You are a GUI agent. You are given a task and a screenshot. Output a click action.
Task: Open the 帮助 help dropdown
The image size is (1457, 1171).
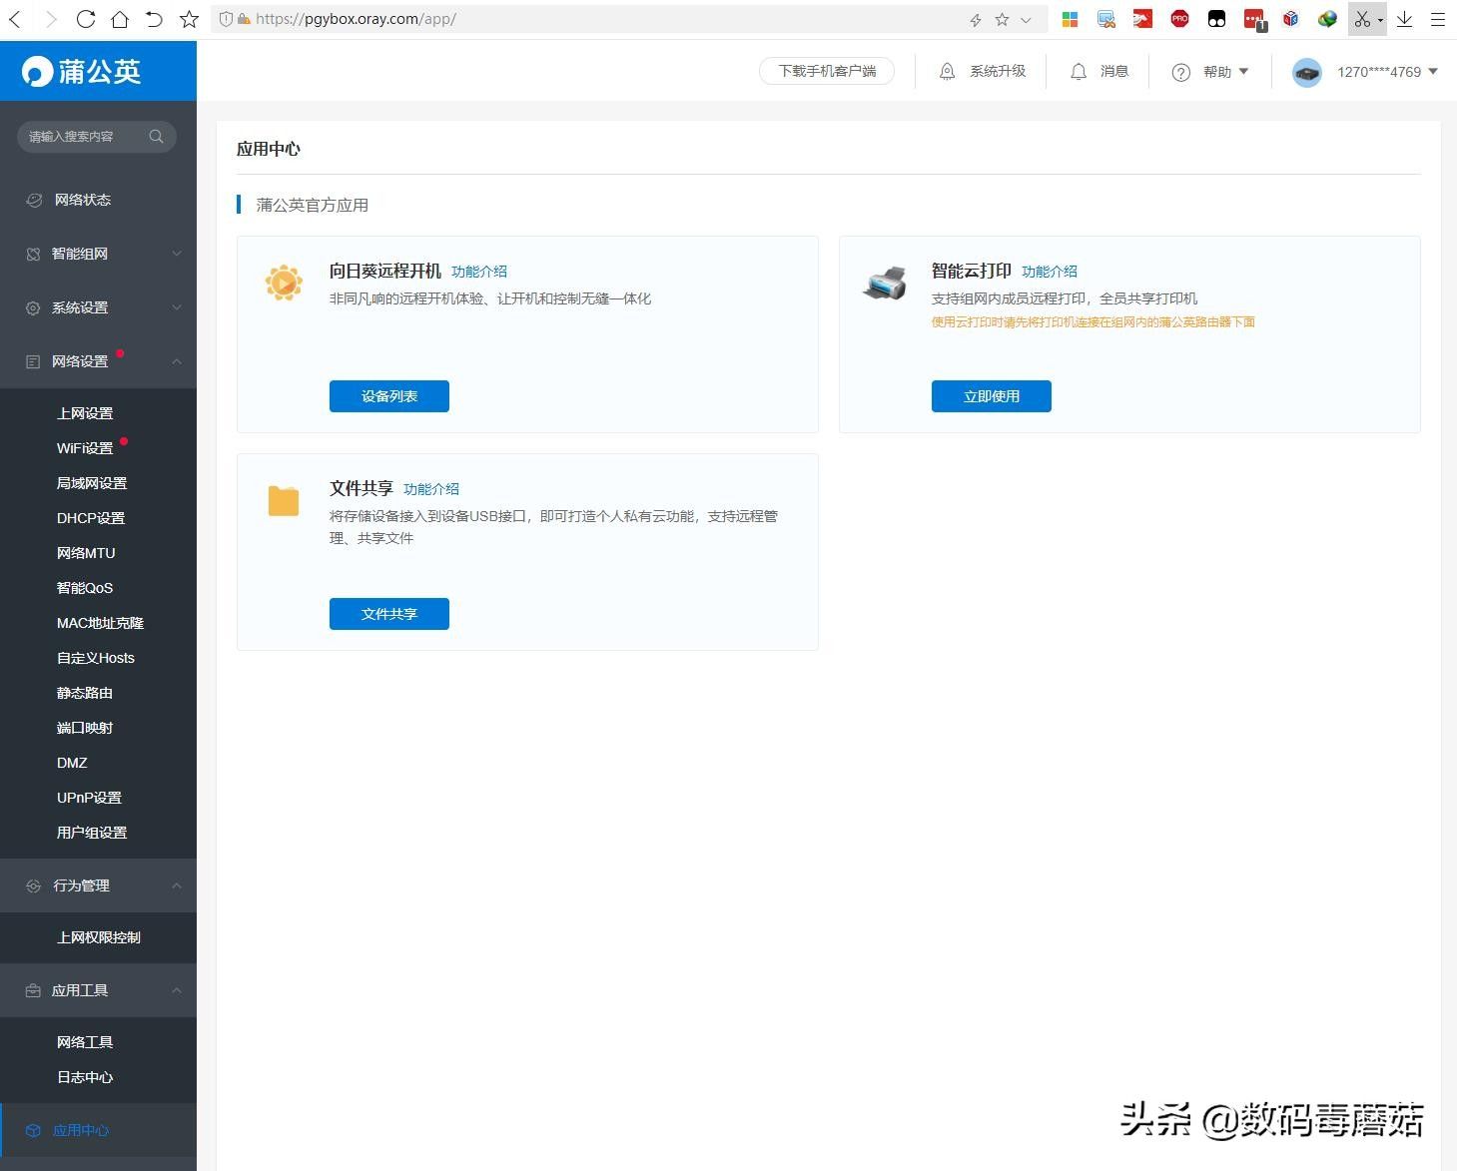point(1210,72)
